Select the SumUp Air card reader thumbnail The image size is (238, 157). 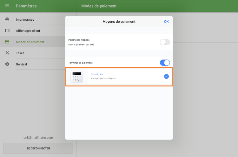[x=77, y=77]
